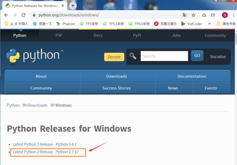This screenshot has height=165, width=237.
Task: Select the Community top navigation tab
Action: pyautogui.click(x=215, y=35)
